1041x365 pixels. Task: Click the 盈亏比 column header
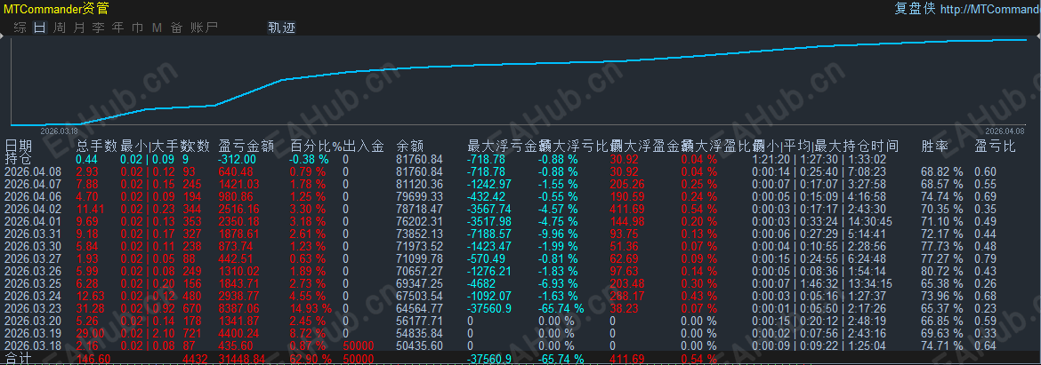tap(995, 146)
